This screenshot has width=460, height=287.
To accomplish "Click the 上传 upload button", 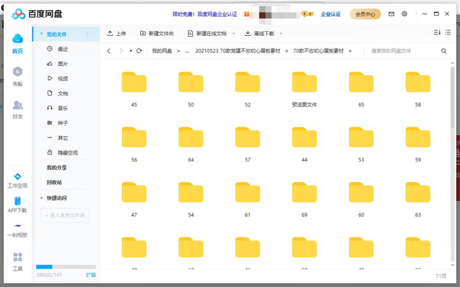I will [x=117, y=34].
